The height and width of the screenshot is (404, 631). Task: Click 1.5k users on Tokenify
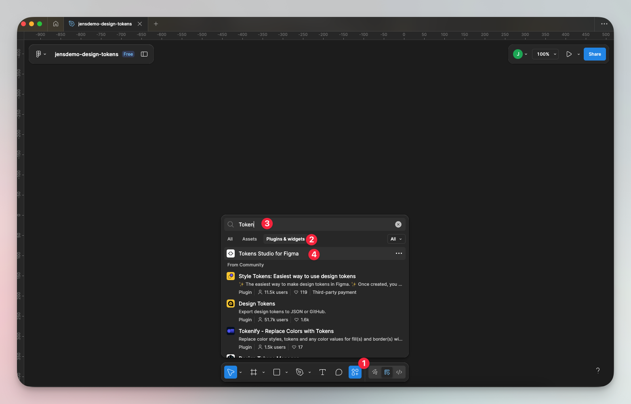272,347
